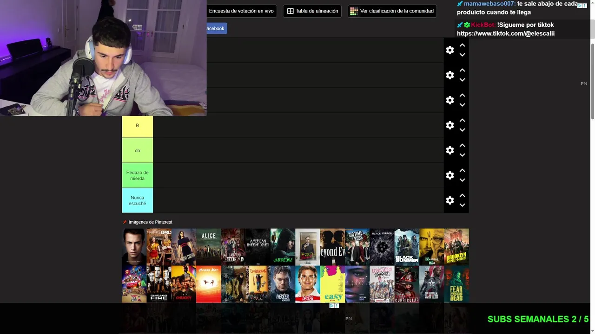Select the Better Call Saul poster
The height and width of the screenshot is (334, 595).
click(308, 247)
